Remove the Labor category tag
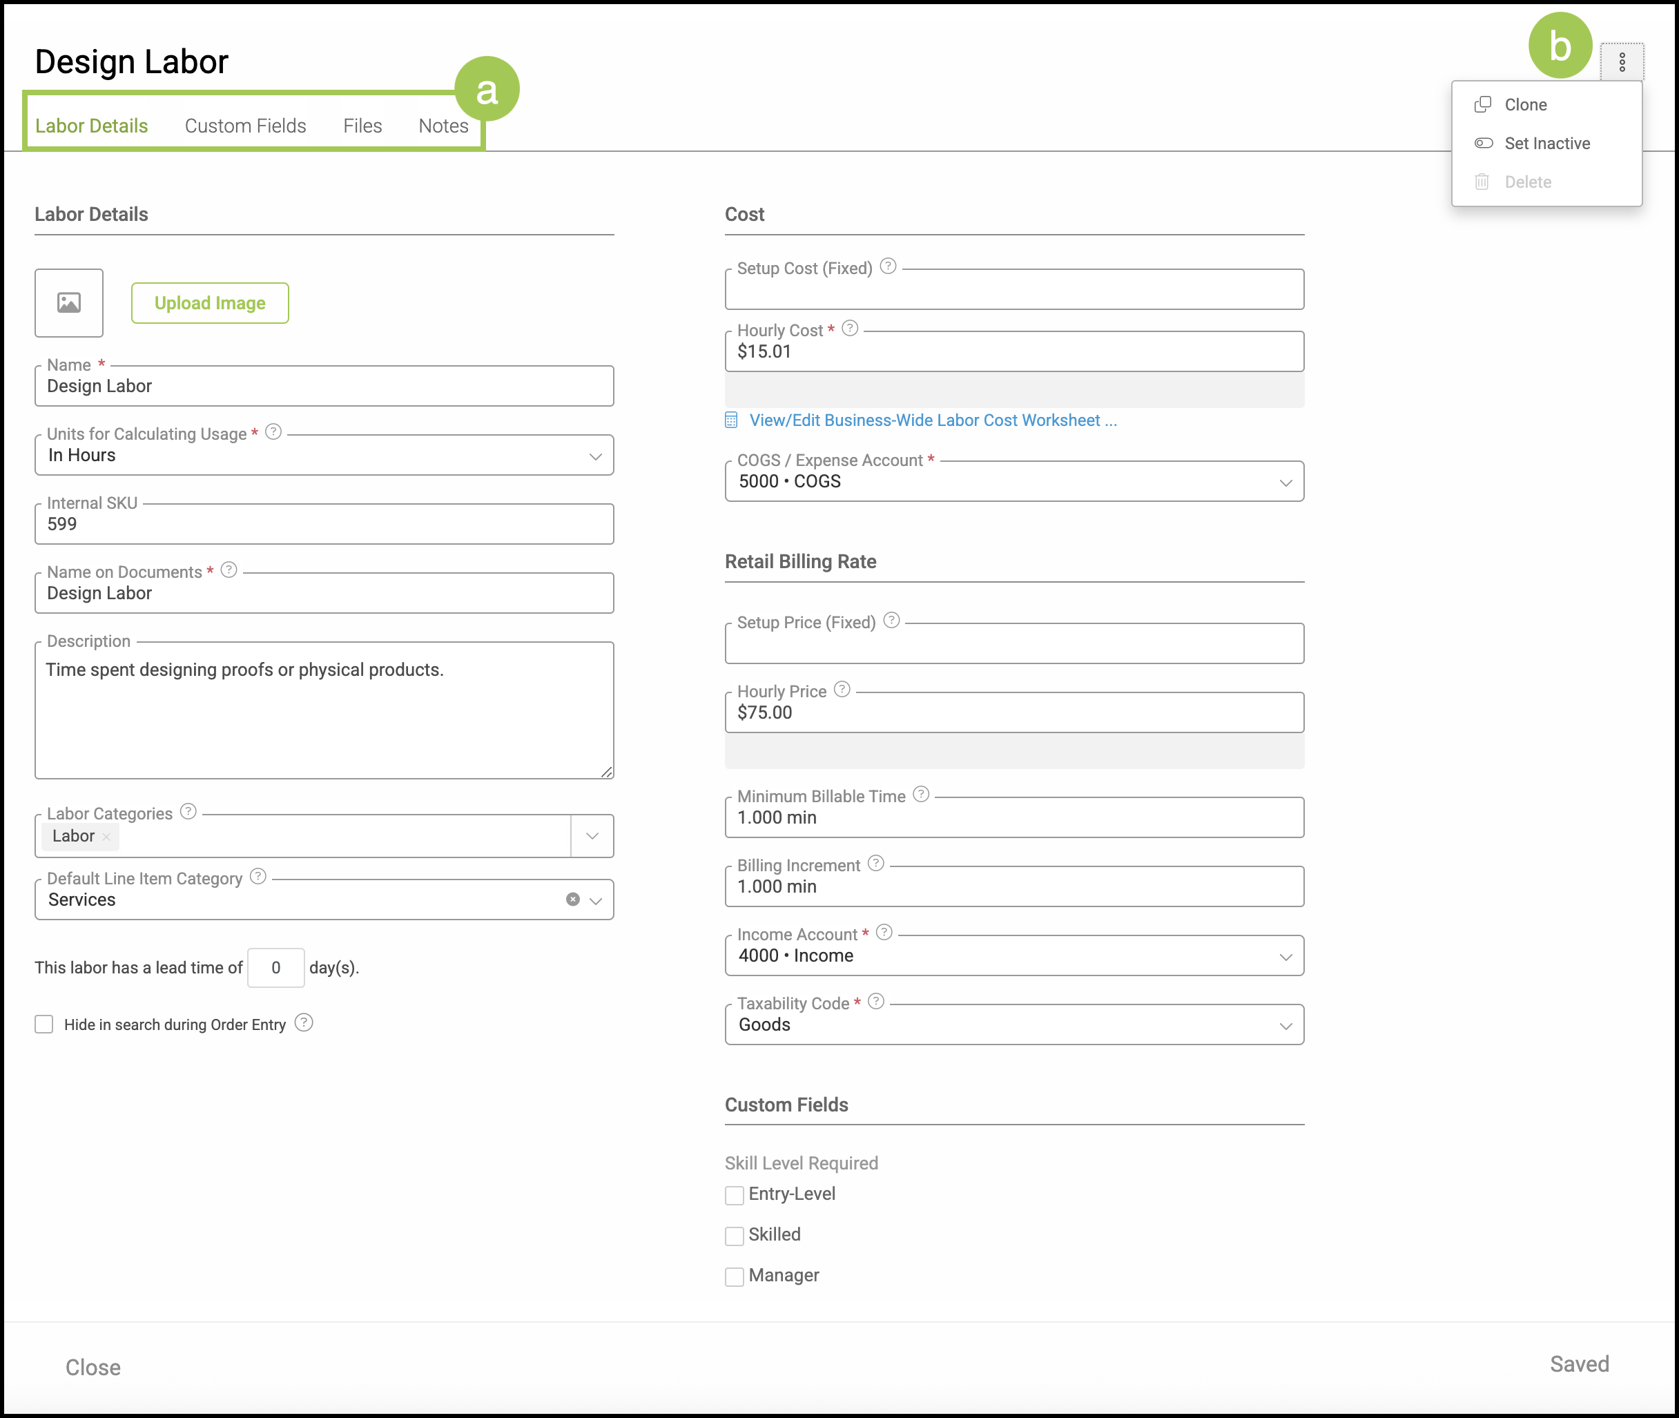This screenshot has height=1418, width=1679. pos(106,837)
